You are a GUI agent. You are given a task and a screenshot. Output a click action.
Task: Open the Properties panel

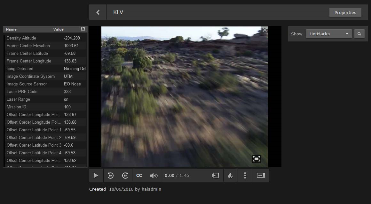[x=345, y=12]
